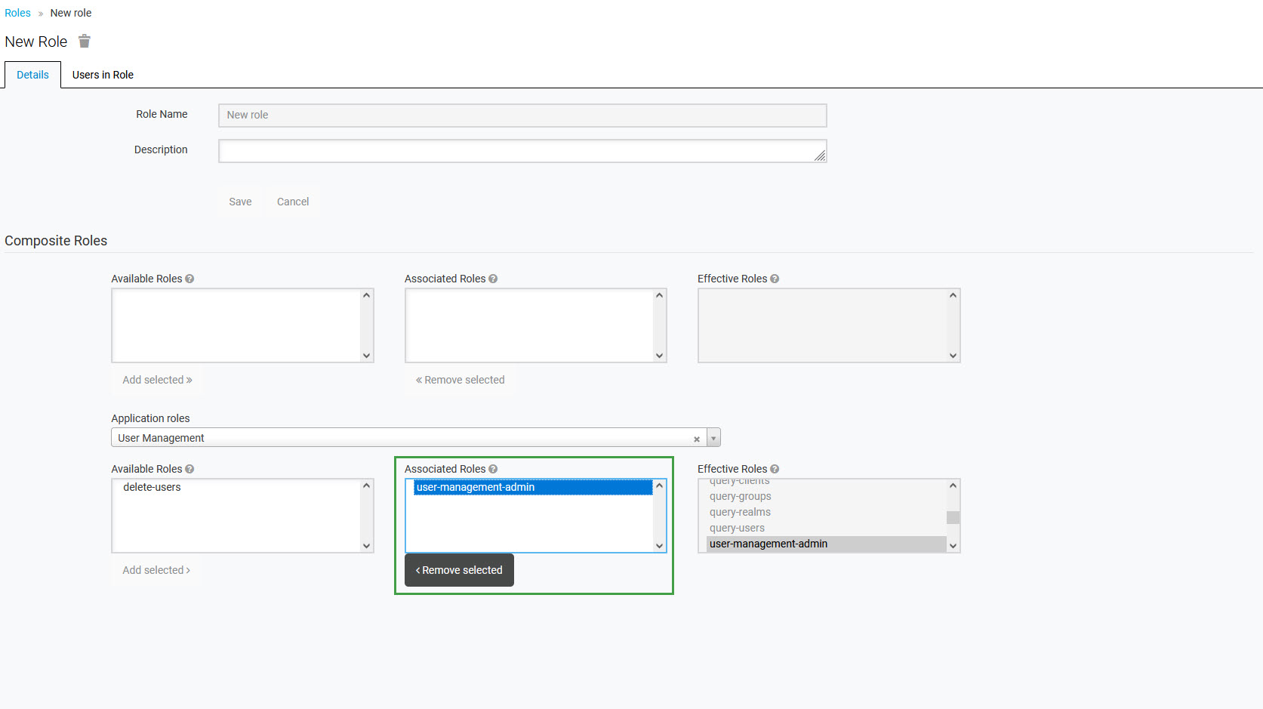Clear the User Management selection with x

click(696, 439)
